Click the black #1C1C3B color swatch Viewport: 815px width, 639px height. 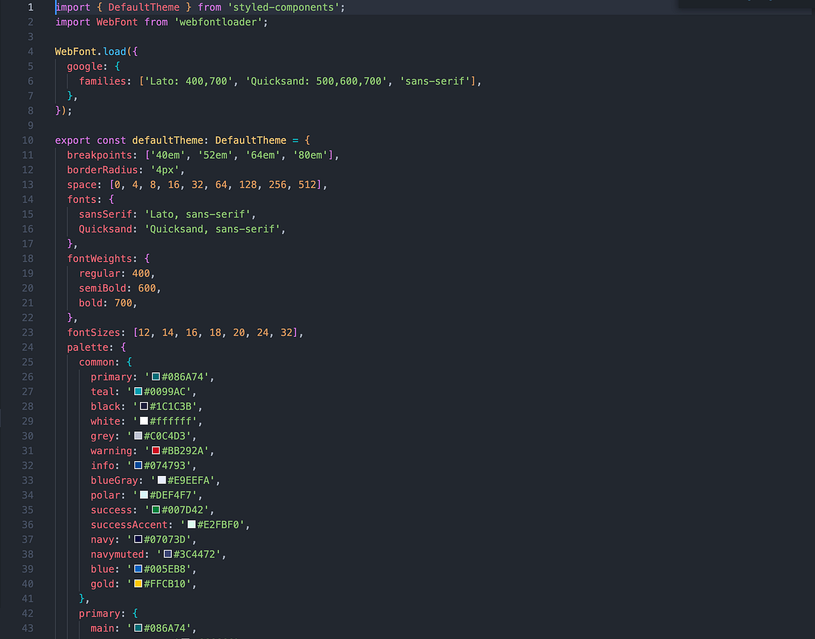coord(144,406)
